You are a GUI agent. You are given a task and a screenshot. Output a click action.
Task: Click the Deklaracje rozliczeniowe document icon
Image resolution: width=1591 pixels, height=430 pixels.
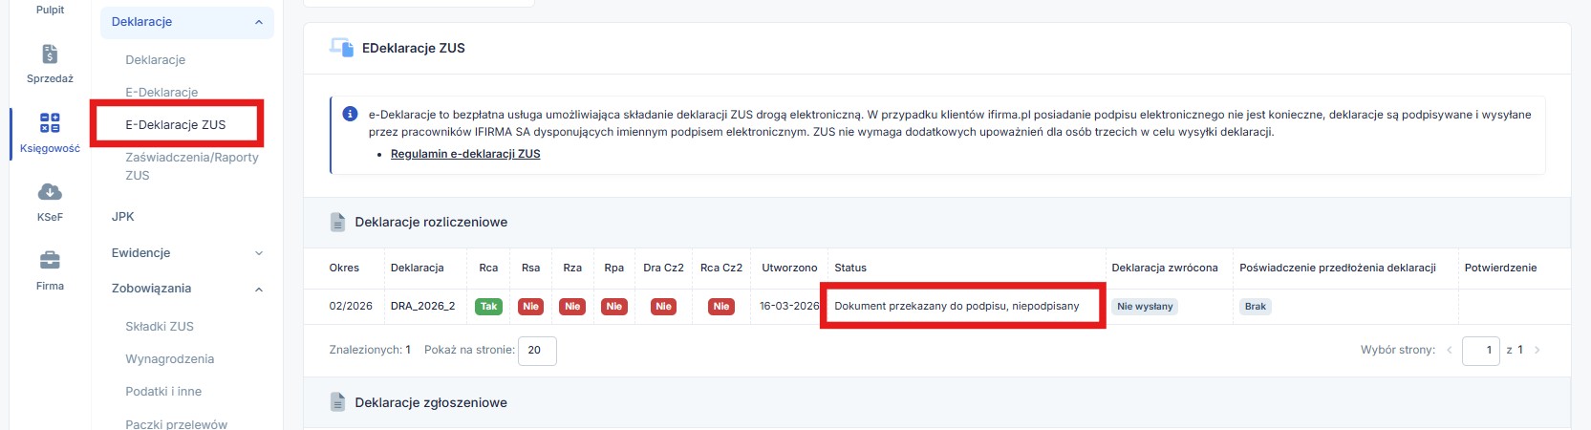coord(337,222)
